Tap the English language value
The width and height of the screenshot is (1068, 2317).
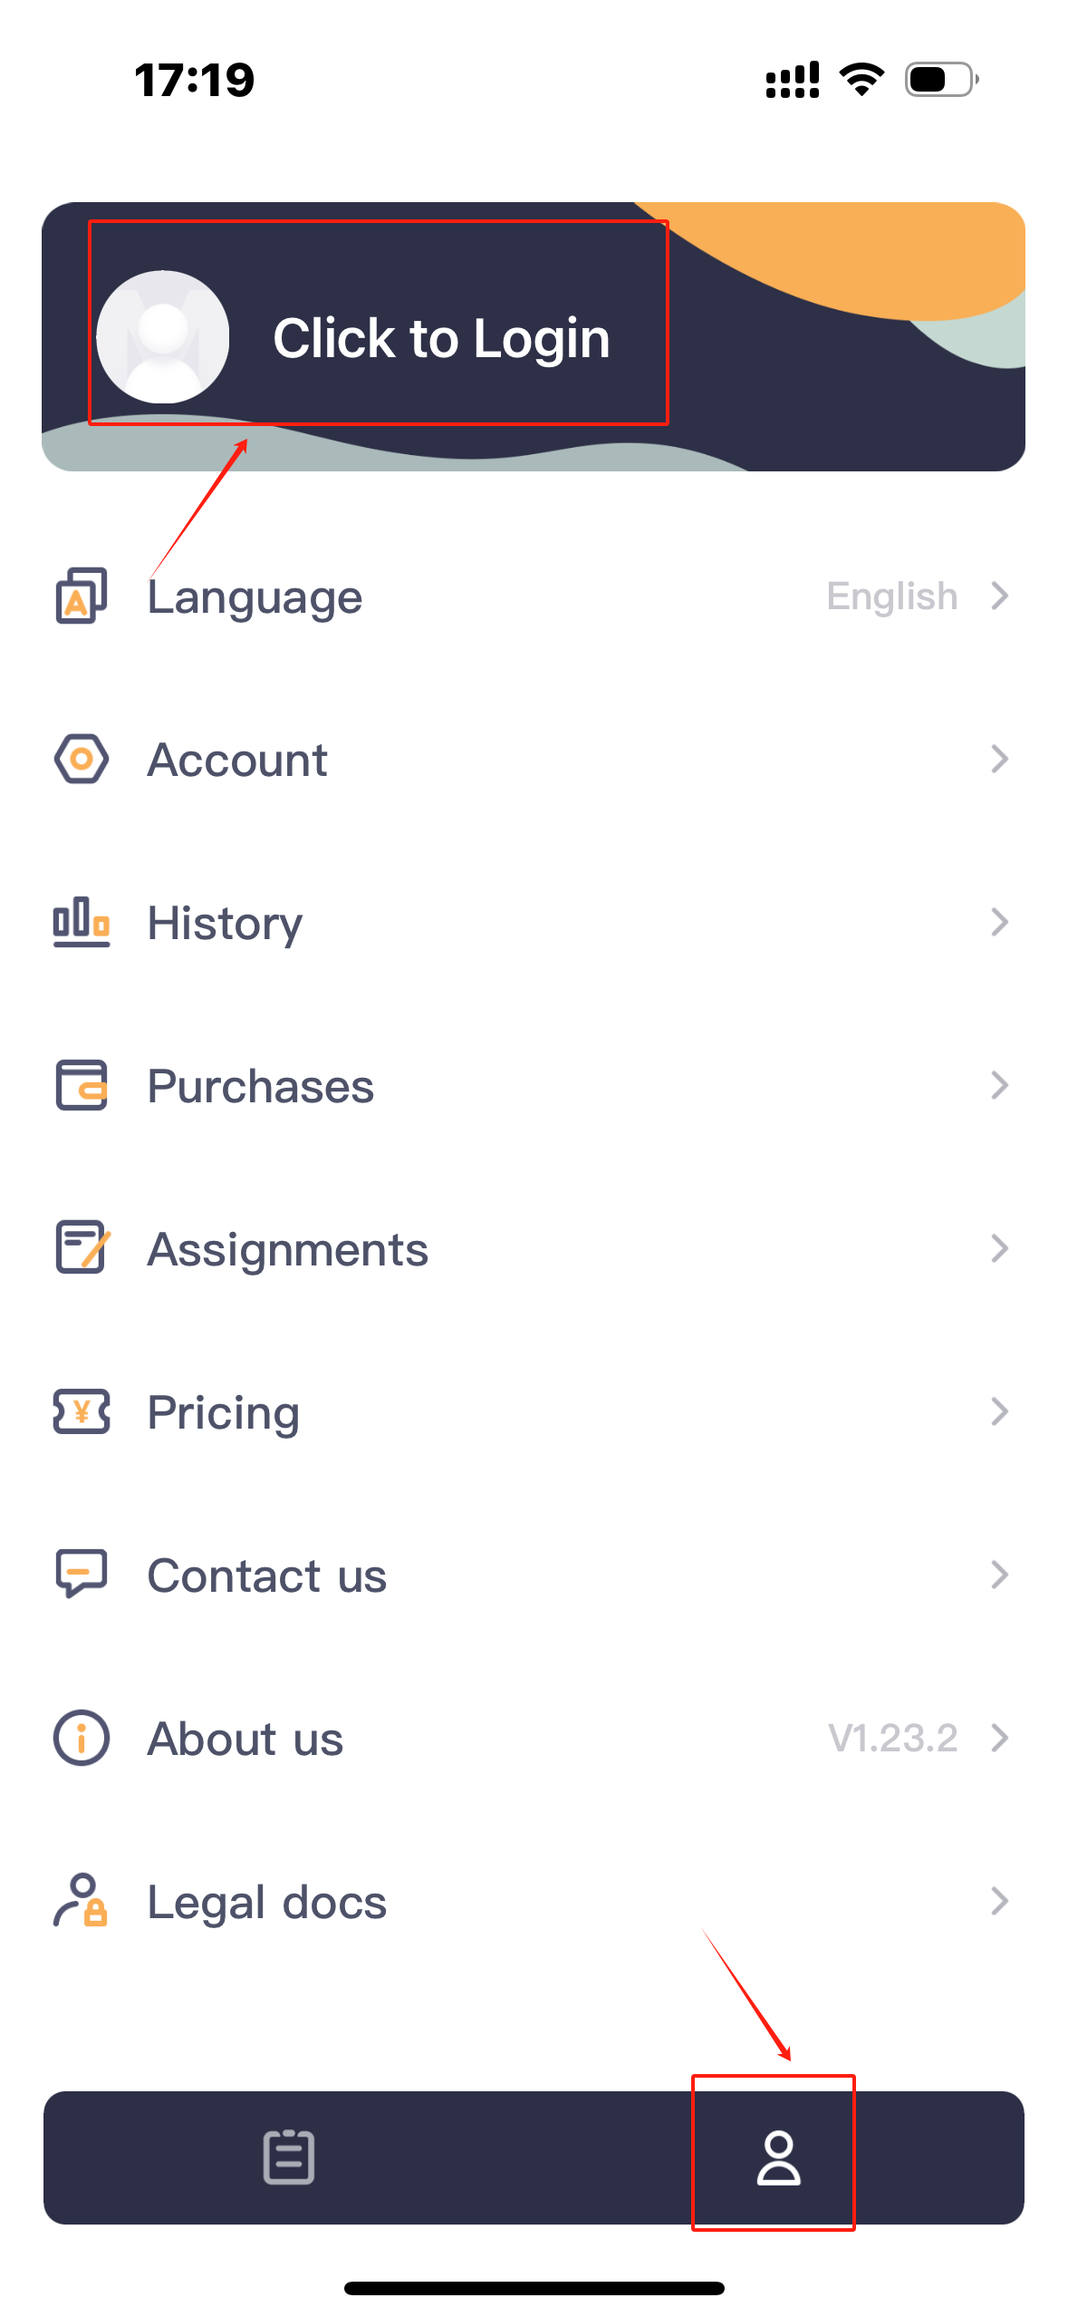pos(891,596)
